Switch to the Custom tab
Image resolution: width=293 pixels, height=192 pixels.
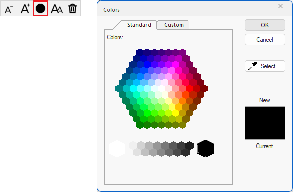174,25
